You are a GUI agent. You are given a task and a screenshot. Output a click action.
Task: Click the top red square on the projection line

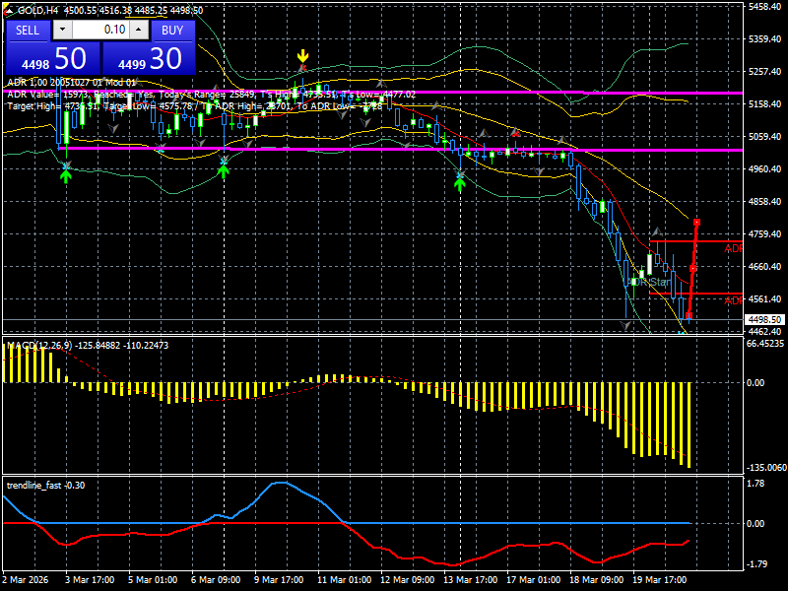pos(696,223)
